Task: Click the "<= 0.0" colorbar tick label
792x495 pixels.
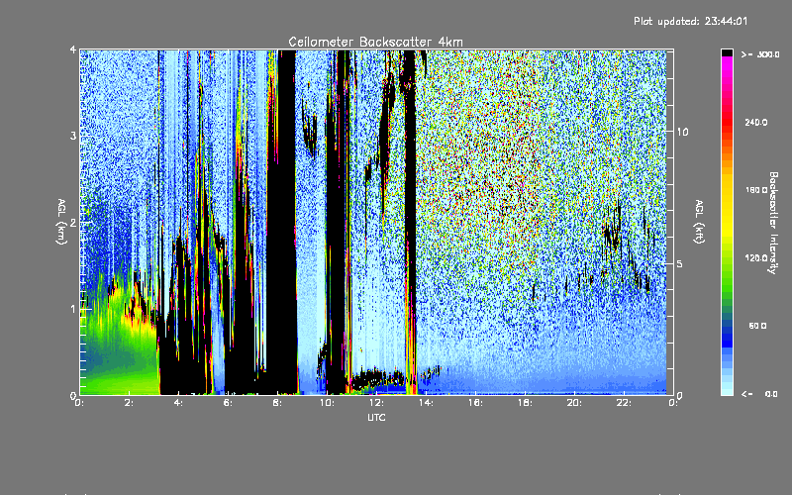Action: 759,394
